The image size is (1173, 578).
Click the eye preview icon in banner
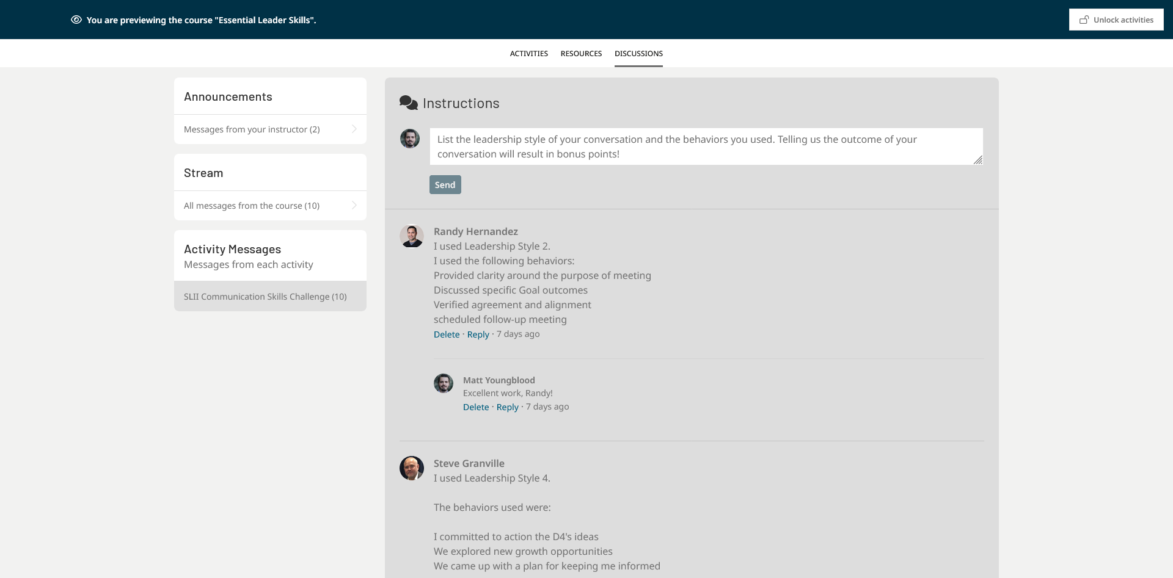(76, 20)
